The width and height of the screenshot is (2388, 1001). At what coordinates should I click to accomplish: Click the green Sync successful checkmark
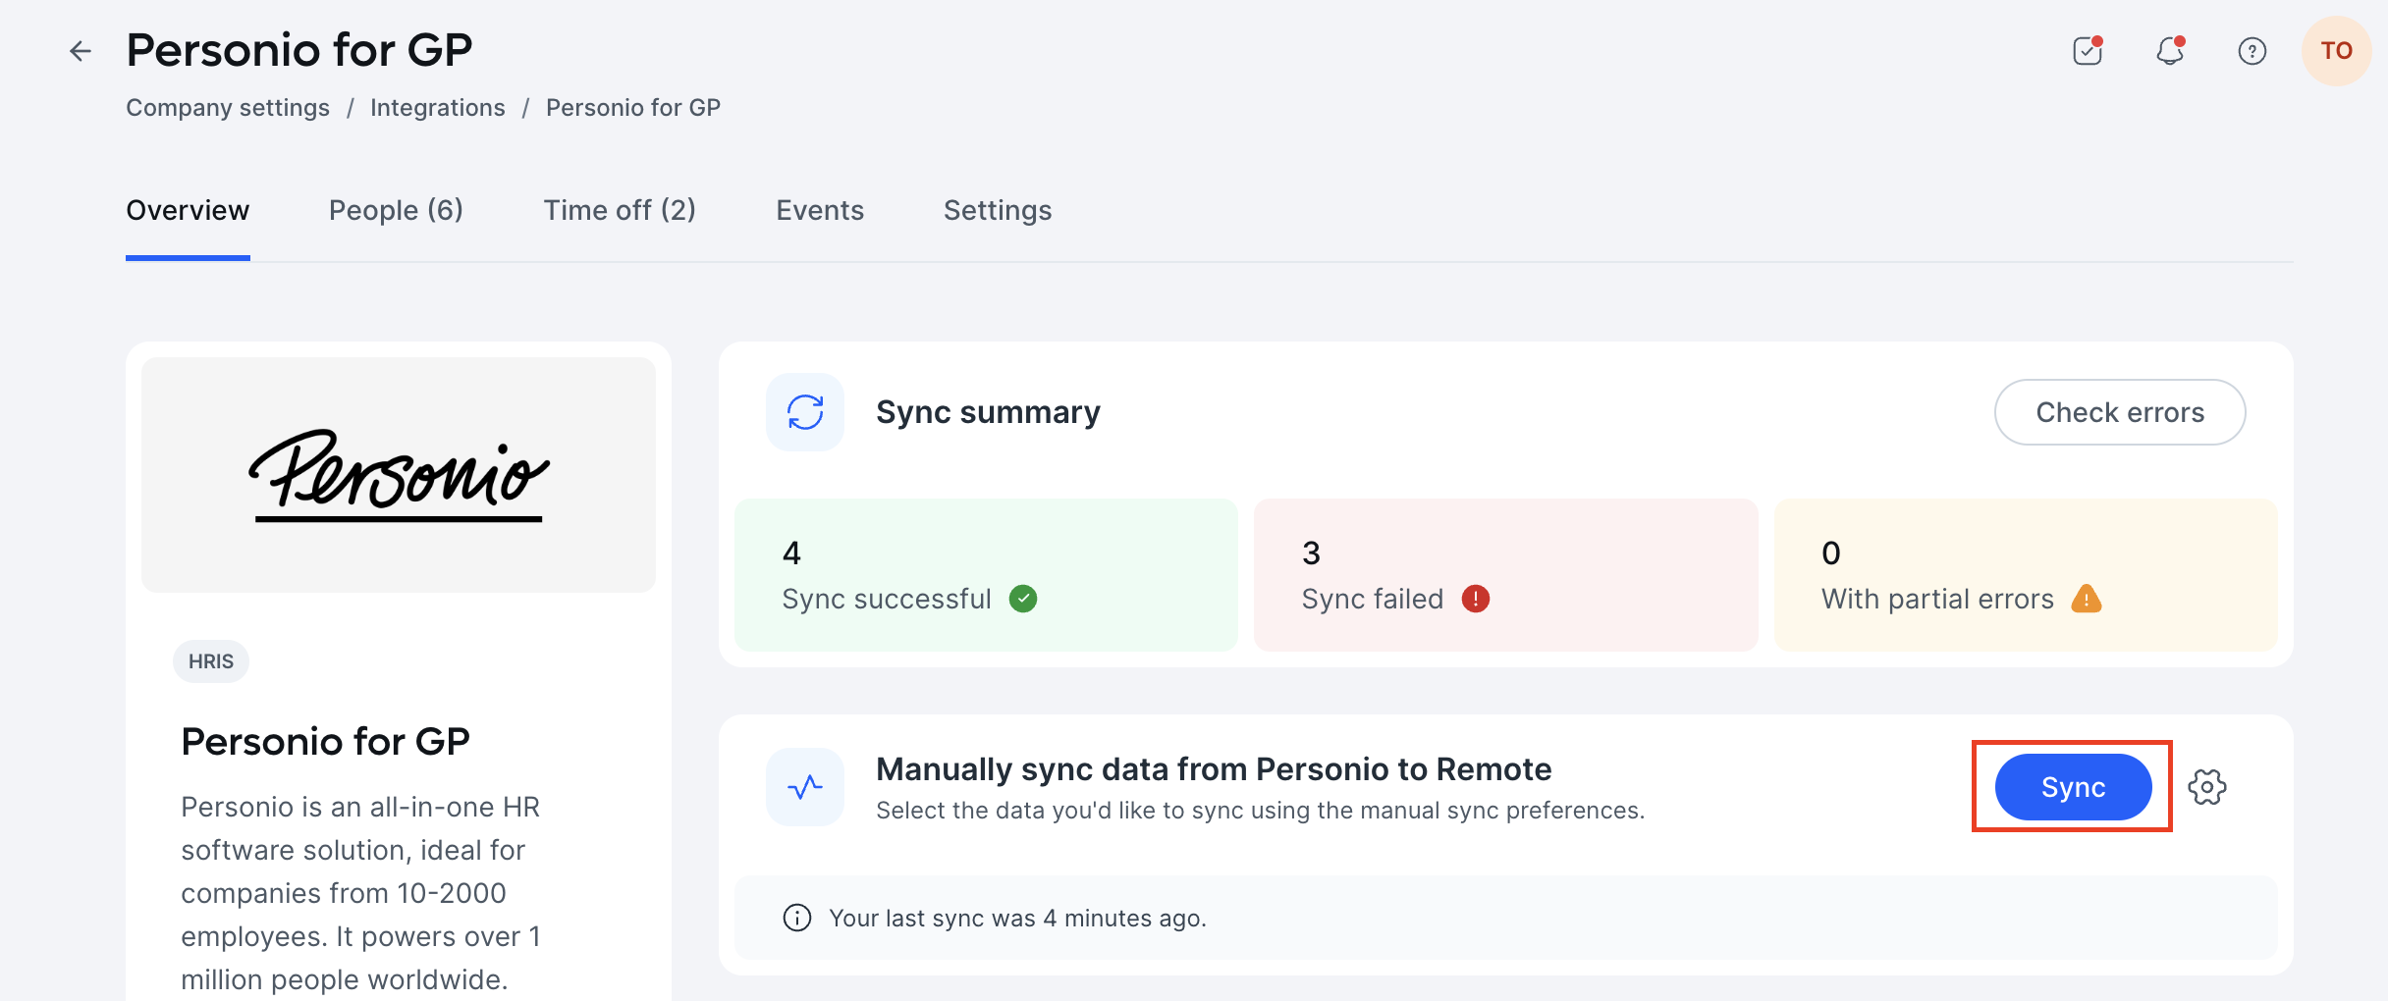[x=1023, y=599]
